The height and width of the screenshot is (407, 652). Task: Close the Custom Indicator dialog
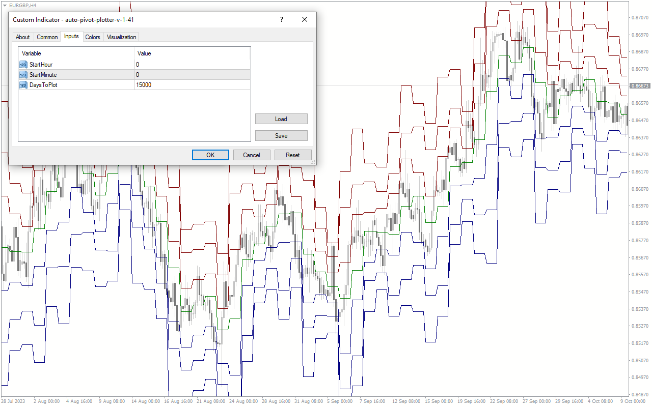(305, 20)
